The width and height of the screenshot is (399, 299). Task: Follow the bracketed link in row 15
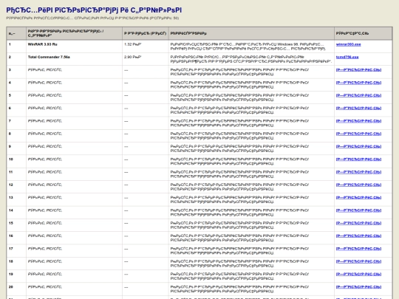358,223
